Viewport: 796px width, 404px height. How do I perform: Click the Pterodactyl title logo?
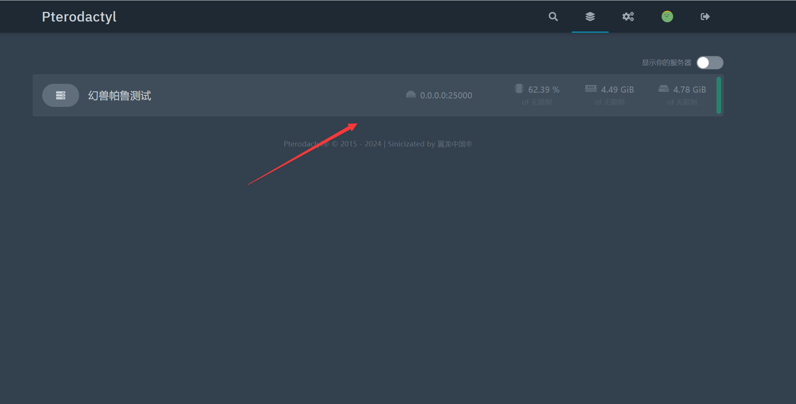79,17
